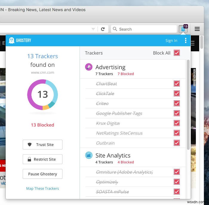Viewport: 209px width, 205px height.
Task: Click the Advertising category icon
Action: point(89,67)
